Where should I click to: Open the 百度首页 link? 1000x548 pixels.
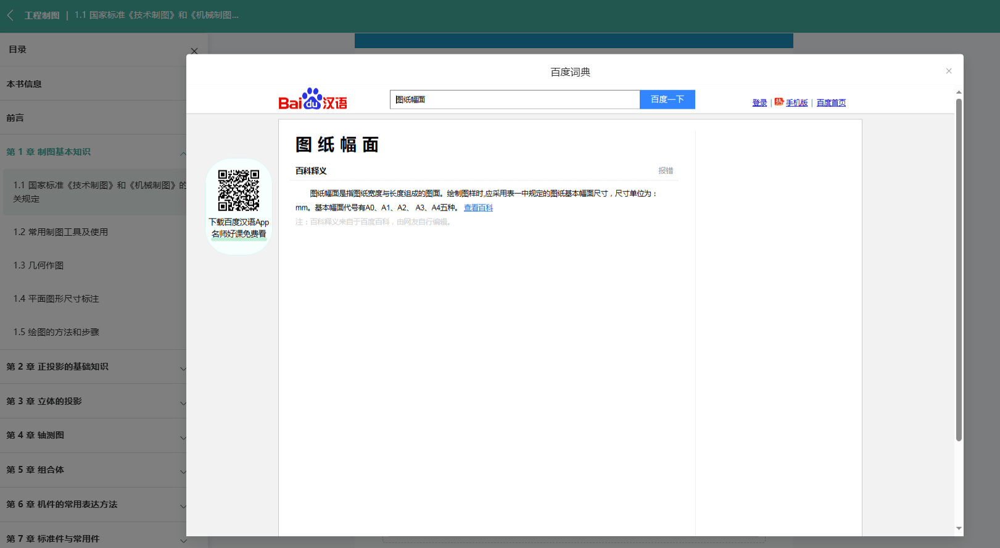click(x=831, y=103)
